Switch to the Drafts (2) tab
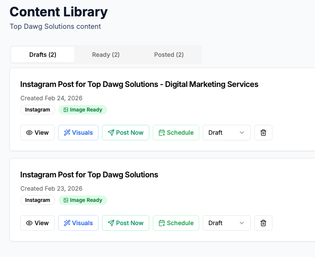 [x=43, y=55]
